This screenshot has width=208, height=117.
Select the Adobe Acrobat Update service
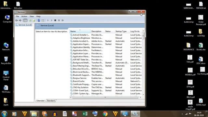tap(106, 41)
